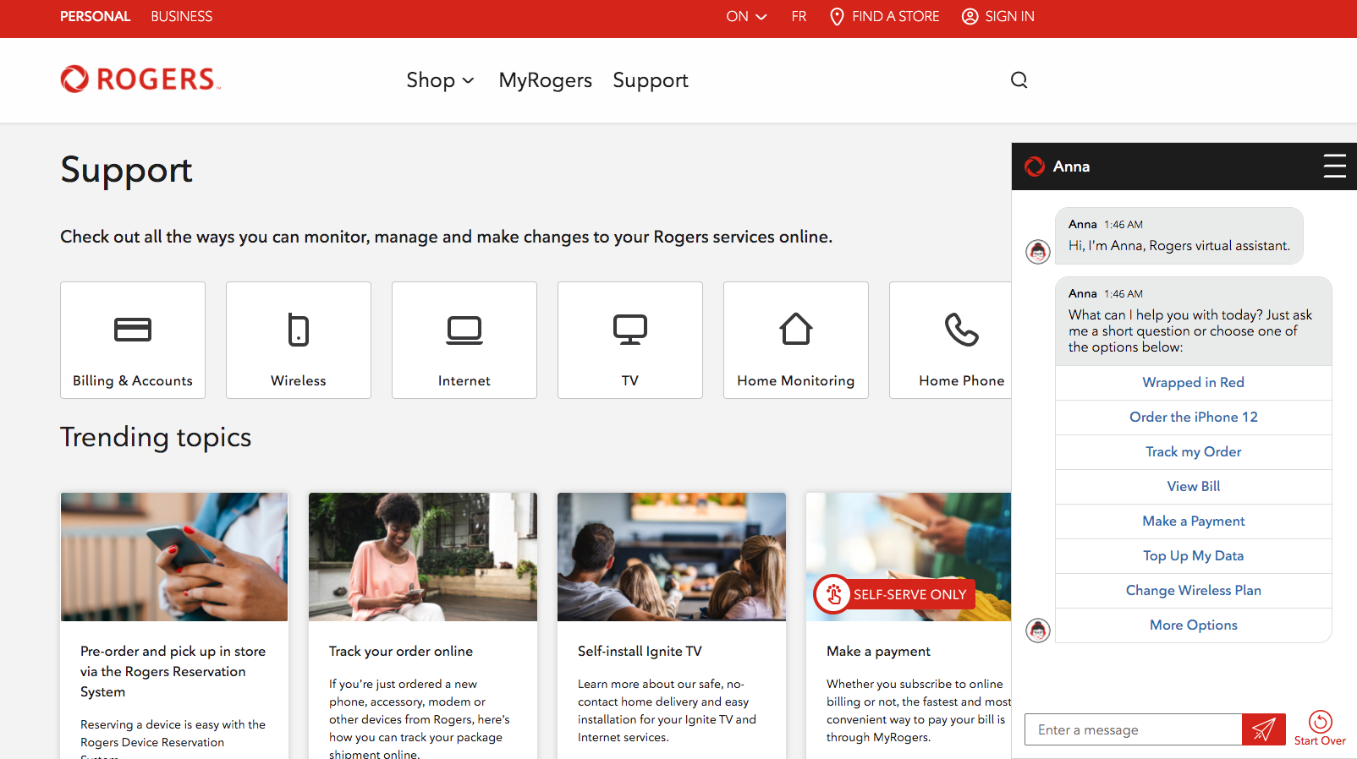Choose More Options in the chat
This screenshot has height=759, width=1357.
pos(1193,625)
